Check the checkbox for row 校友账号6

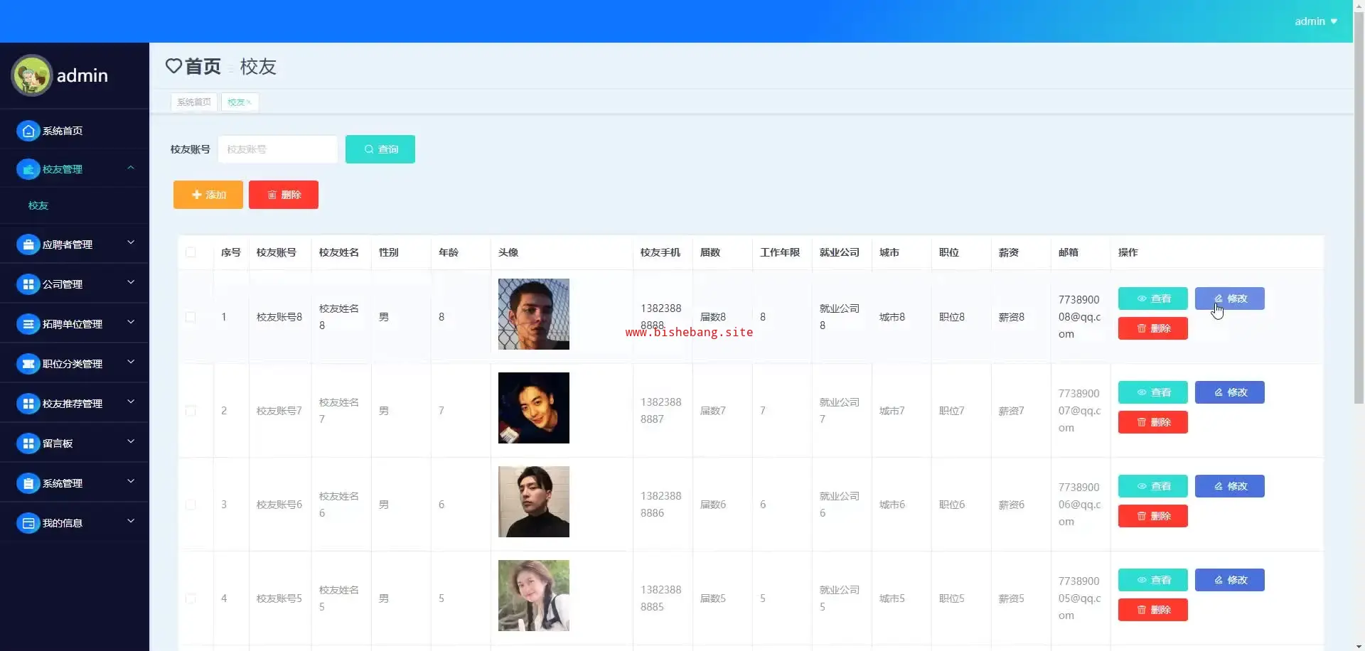point(191,505)
